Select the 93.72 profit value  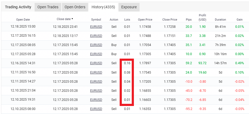coord(203,63)
